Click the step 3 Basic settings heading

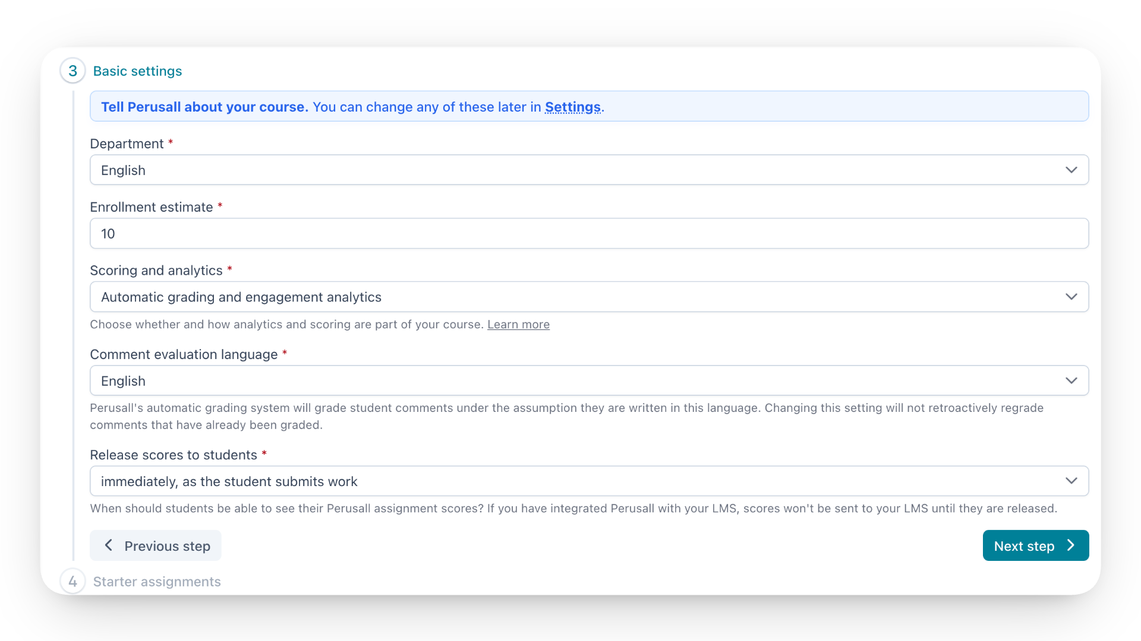(137, 71)
